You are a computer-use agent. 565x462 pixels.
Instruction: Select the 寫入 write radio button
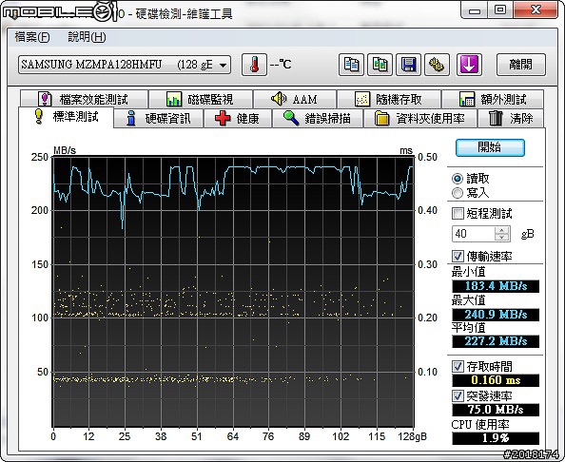click(458, 193)
